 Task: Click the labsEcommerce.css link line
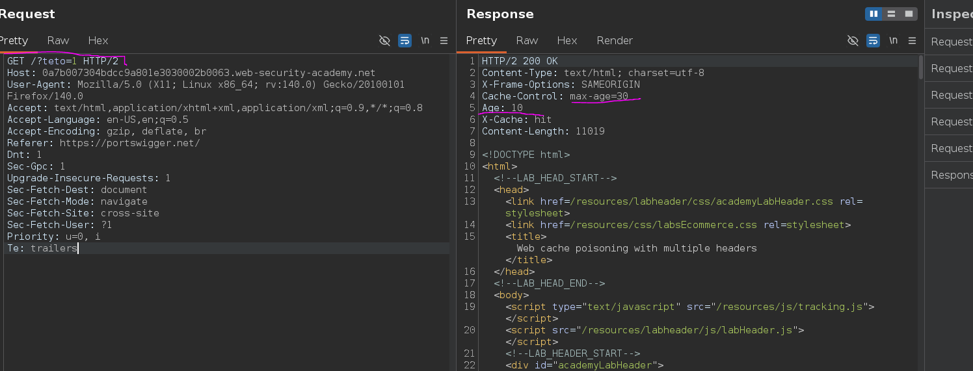click(x=678, y=225)
